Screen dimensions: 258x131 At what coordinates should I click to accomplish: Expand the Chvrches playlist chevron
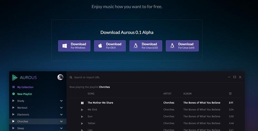61,121
